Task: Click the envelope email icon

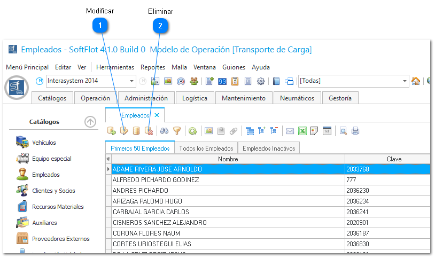Action: (x=290, y=130)
